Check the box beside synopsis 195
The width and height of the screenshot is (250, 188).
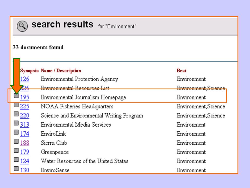click(16, 96)
